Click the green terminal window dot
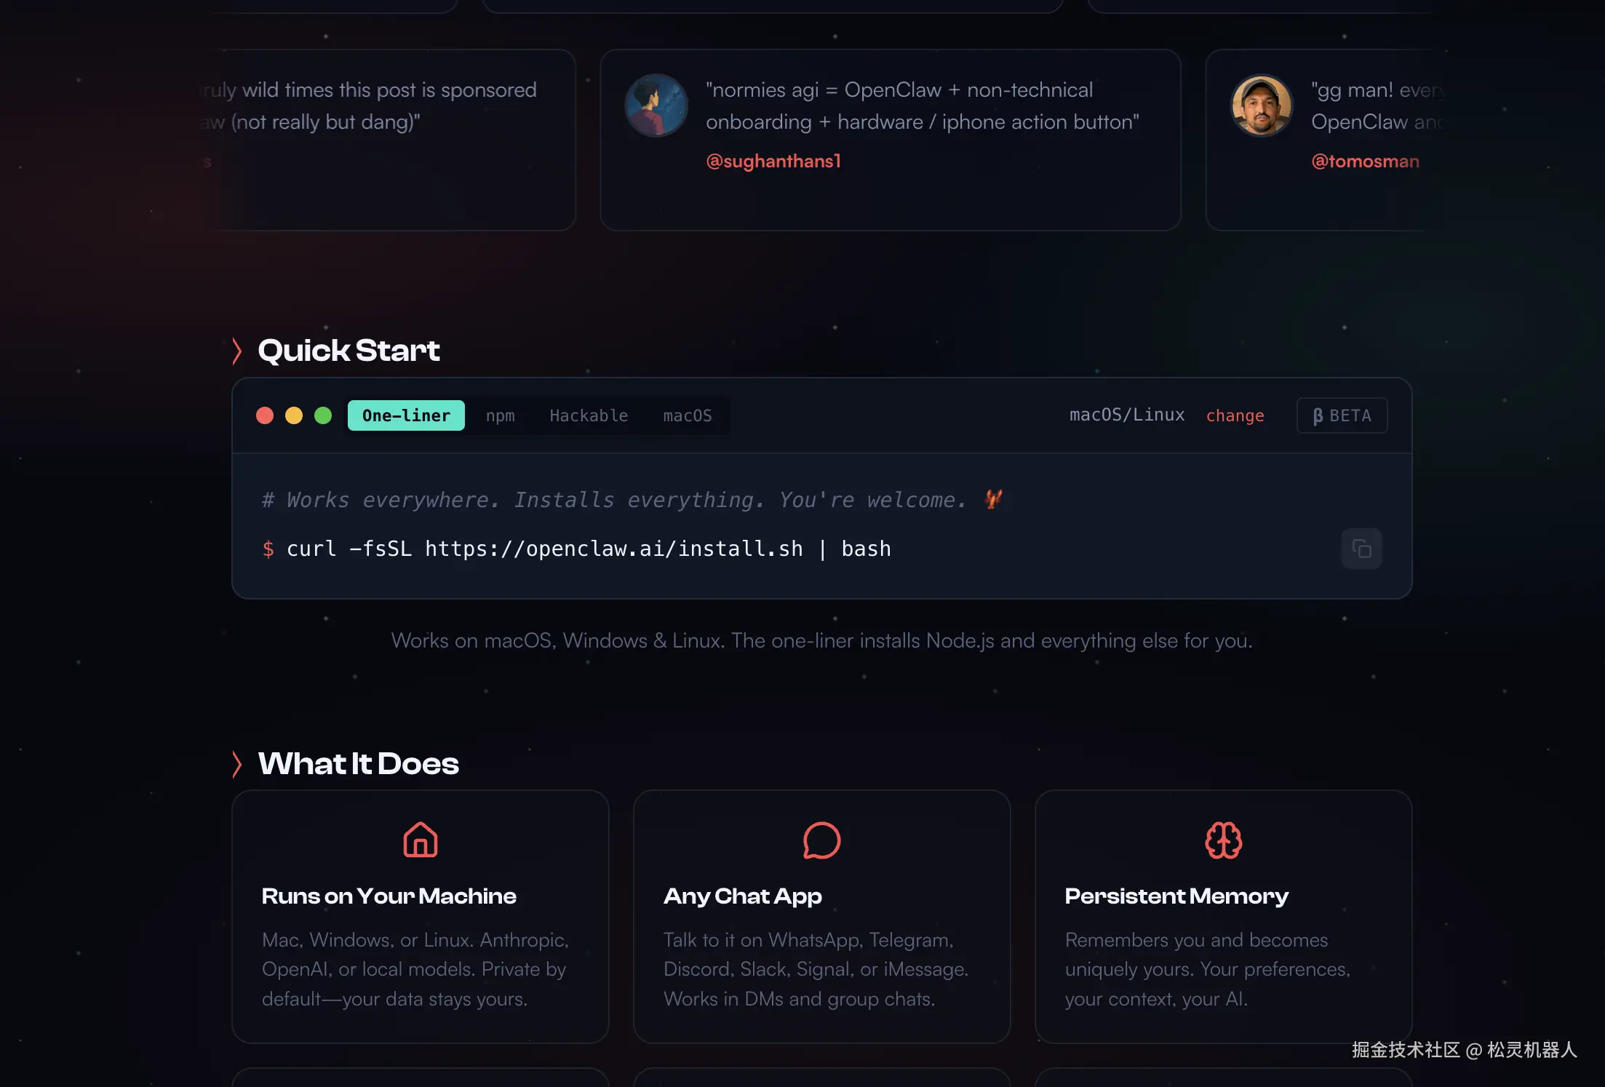1605x1087 pixels. [x=323, y=415]
